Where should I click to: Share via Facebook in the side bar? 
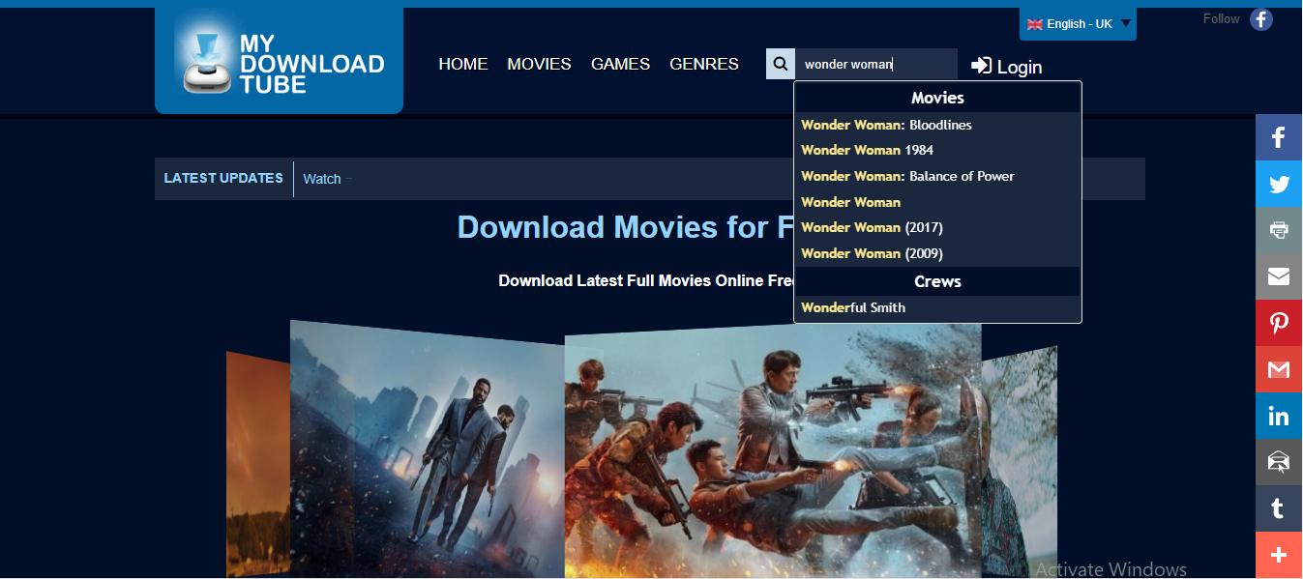coord(1279,137)
